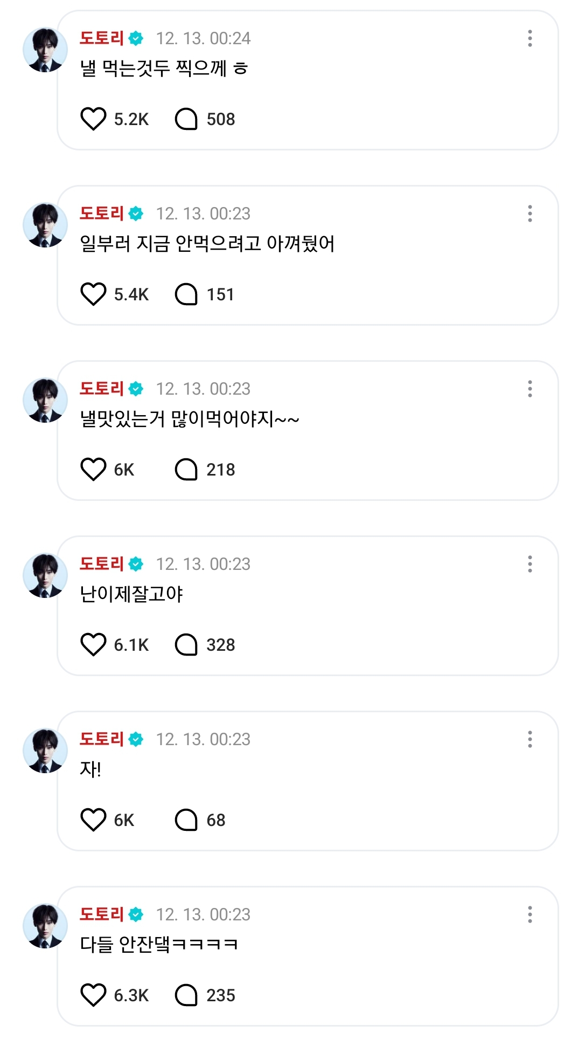Viewport: 578px width, 1039px height.
Task: Open more options for '낼 먹는것두 찍으께' post
Action: [530, 38]
